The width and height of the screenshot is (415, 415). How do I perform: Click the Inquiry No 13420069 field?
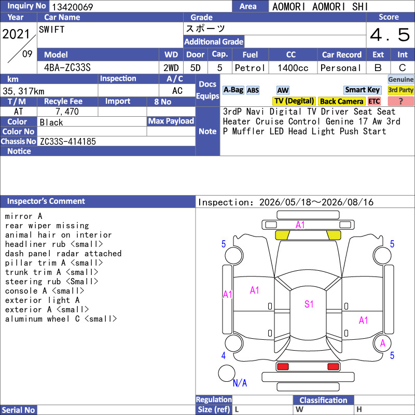coord(140,6)
